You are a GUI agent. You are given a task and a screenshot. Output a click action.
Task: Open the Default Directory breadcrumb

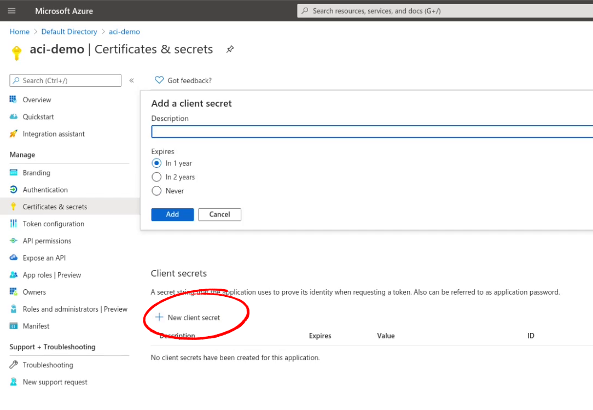pos(69,32)
